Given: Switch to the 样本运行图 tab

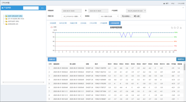Looking at the screenshot, I should tap(63, 23).
